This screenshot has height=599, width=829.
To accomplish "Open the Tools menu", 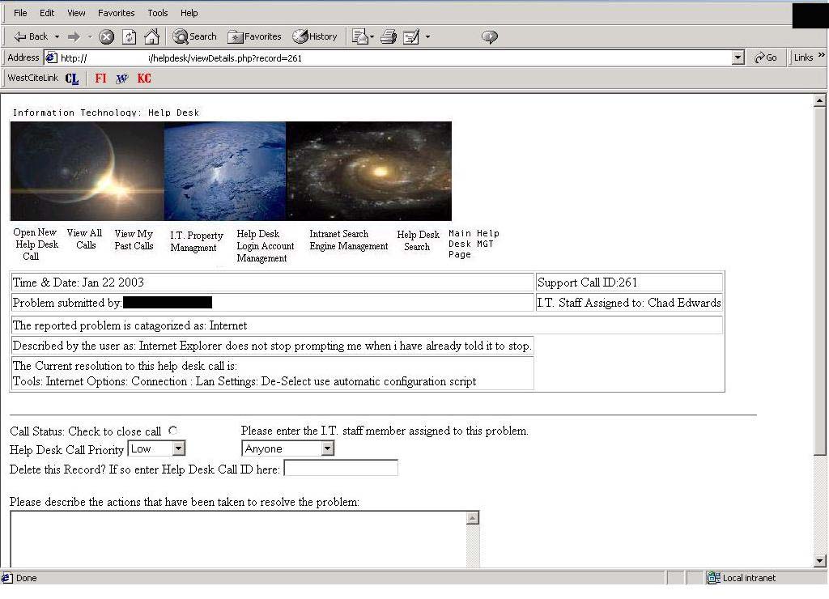I will click(158, 13).
